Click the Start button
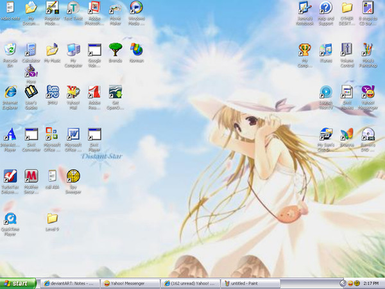The image size is (385, 289). pos(17,283)
